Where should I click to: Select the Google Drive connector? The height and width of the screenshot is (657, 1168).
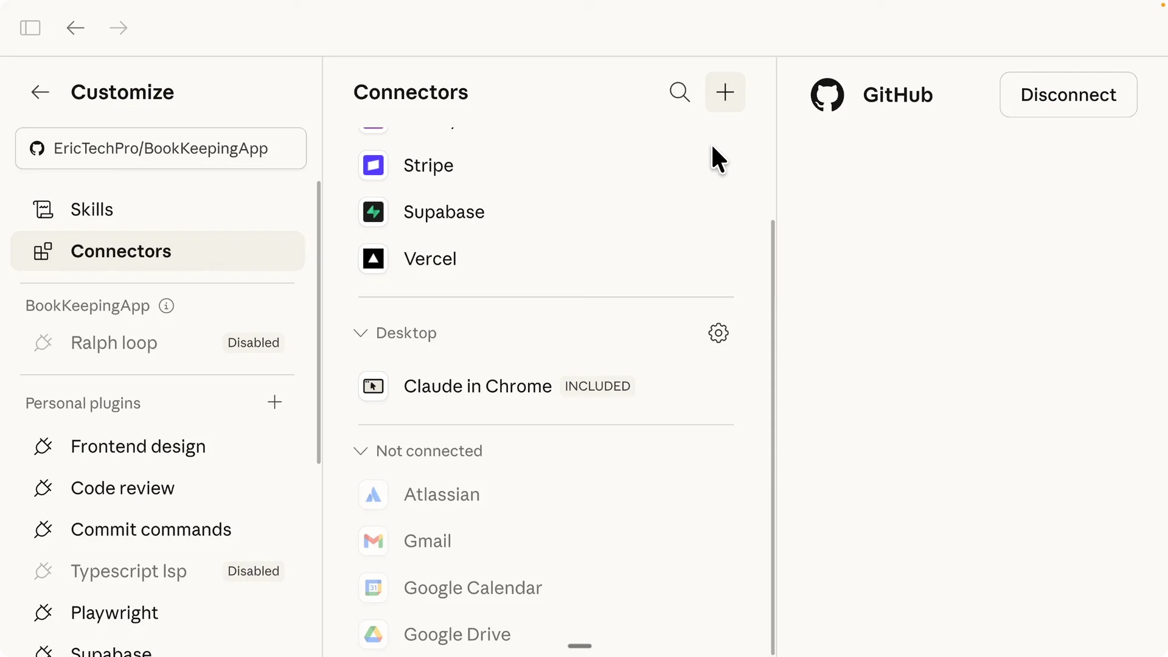coord(546,634)
